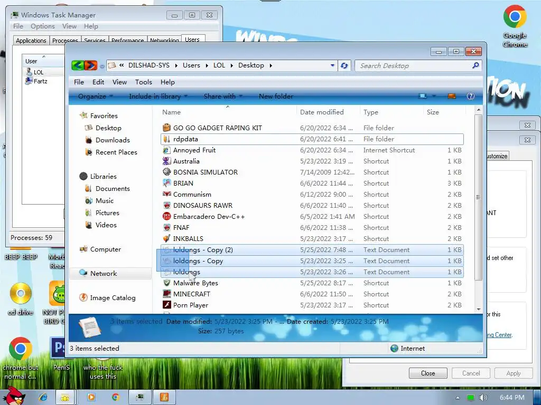Expand the views options arrow

(x=433, y=96)
